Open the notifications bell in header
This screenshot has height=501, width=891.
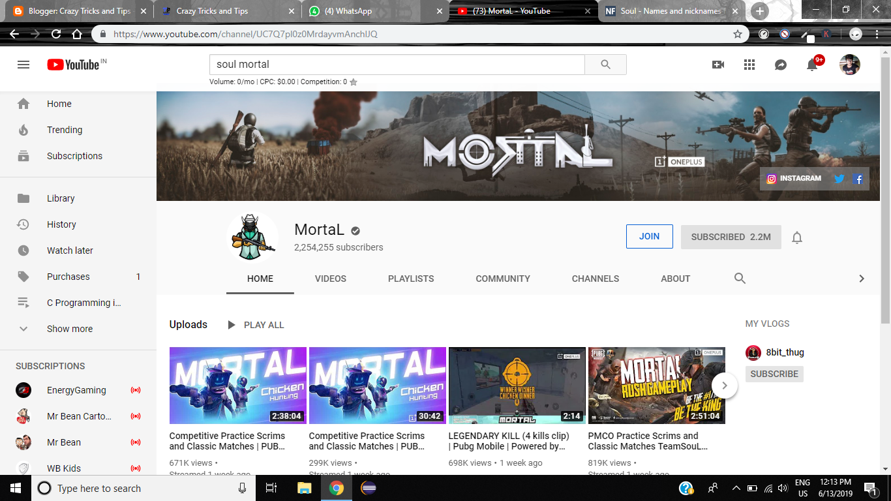(x=812, y=65)
